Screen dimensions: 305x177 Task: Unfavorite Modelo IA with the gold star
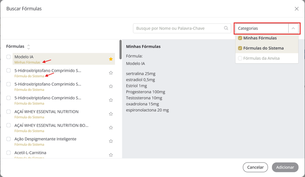click(x=111, y=59)
